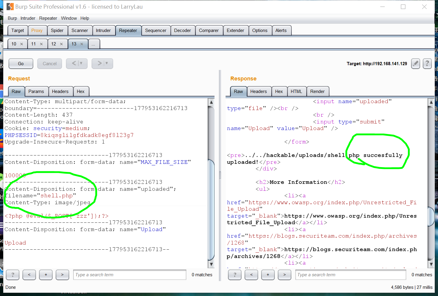This screenshot has height=296, width=438.
Task: Open help via the question icon beside Target
Action: click(427, 63)
